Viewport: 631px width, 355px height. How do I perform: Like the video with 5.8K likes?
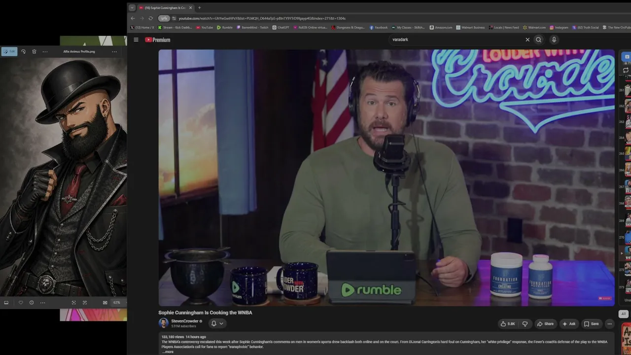(x=507, y=324)
